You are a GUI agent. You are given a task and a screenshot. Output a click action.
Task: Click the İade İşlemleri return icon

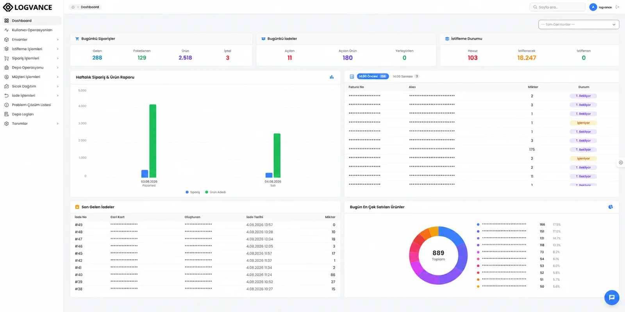6,96
